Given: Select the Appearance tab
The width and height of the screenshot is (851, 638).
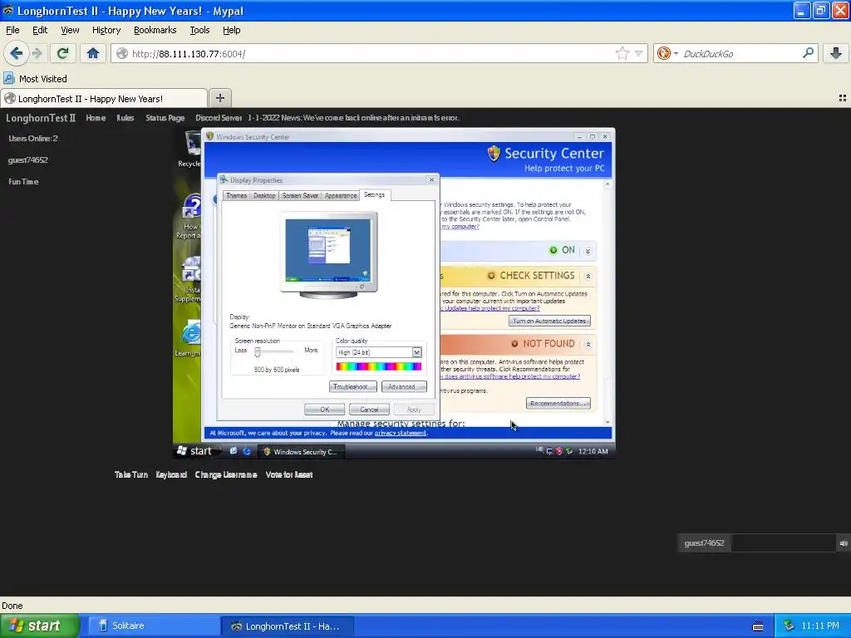Looking at the screenshot, I should coord(340,195).
